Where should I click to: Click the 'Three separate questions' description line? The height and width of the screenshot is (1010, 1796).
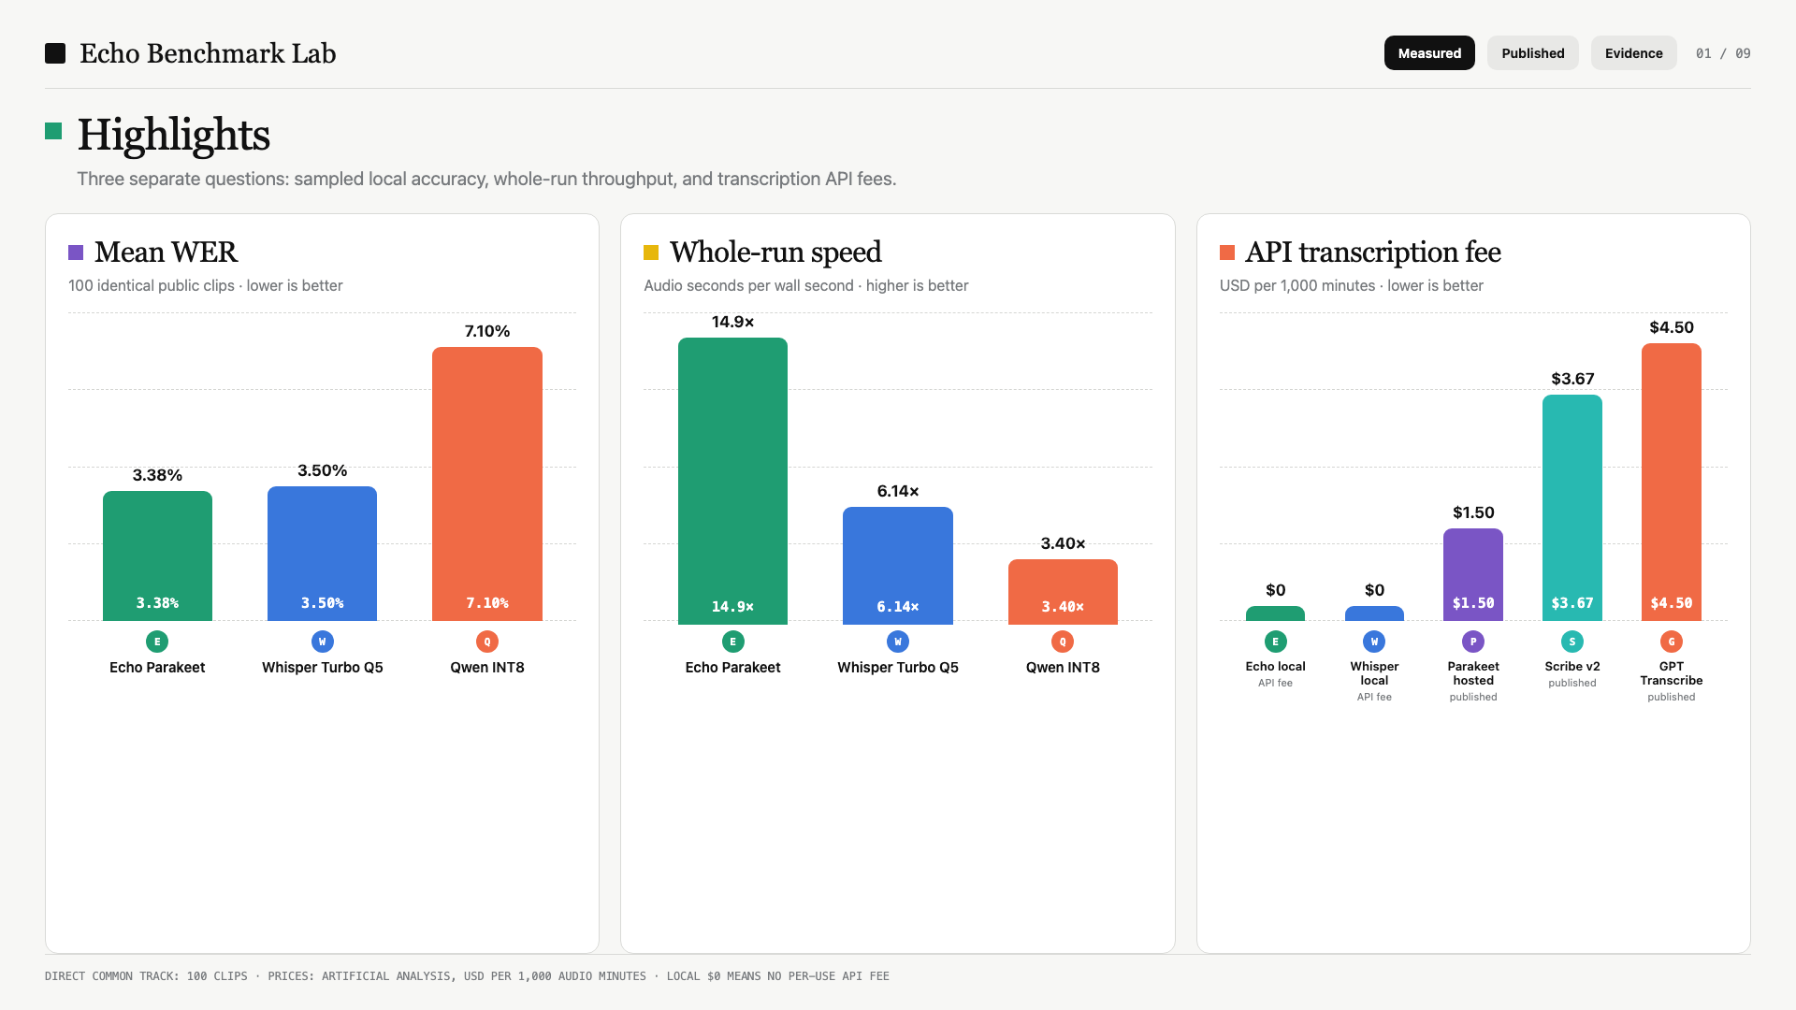coord(486,179)
